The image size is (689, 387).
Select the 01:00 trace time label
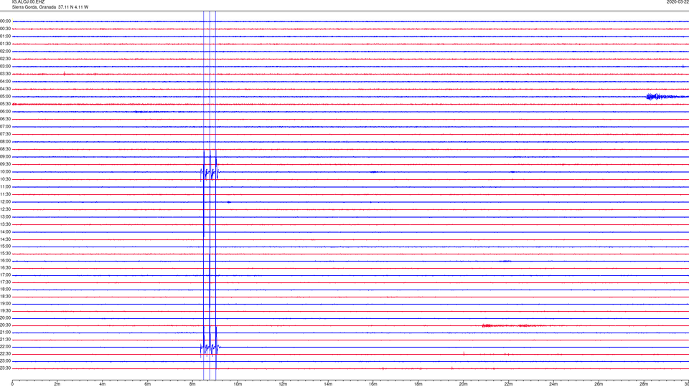click(x=5, y=37)
